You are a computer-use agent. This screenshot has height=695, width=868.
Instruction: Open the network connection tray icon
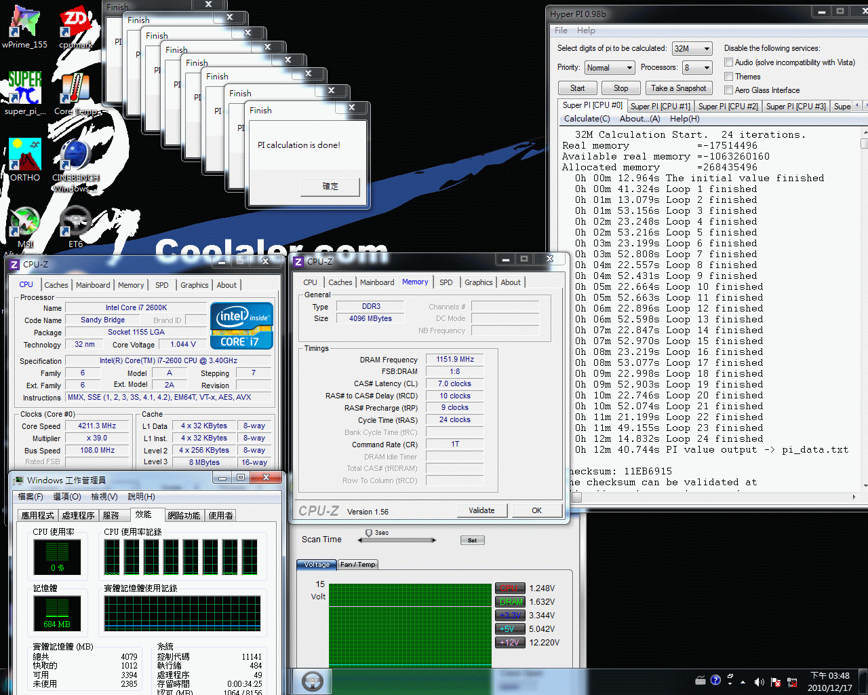[x=791, y=682]
